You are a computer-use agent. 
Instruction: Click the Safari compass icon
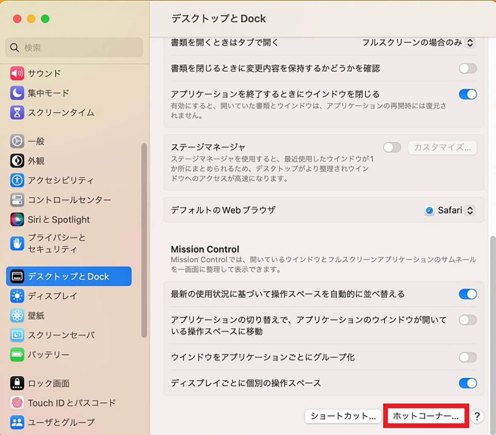(x=429, y=211)
